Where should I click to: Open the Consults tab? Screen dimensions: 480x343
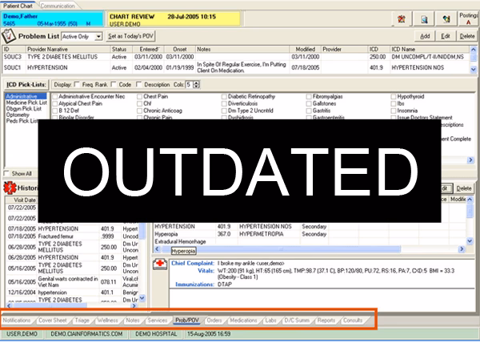[x=353, y=321]
